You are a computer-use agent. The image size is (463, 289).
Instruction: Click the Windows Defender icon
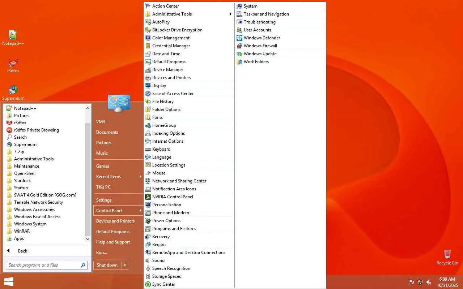pos(239,38)
